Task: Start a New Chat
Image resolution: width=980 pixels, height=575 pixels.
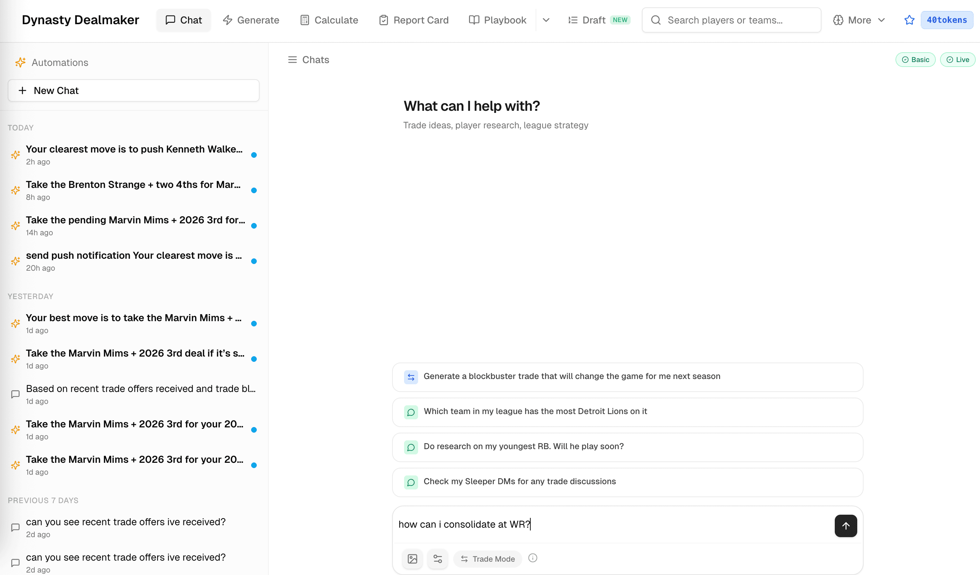Action: tap(133, 90)
